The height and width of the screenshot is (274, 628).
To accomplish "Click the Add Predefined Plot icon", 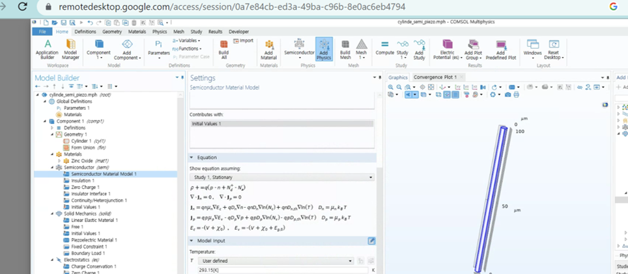I will tap(500, 49).
